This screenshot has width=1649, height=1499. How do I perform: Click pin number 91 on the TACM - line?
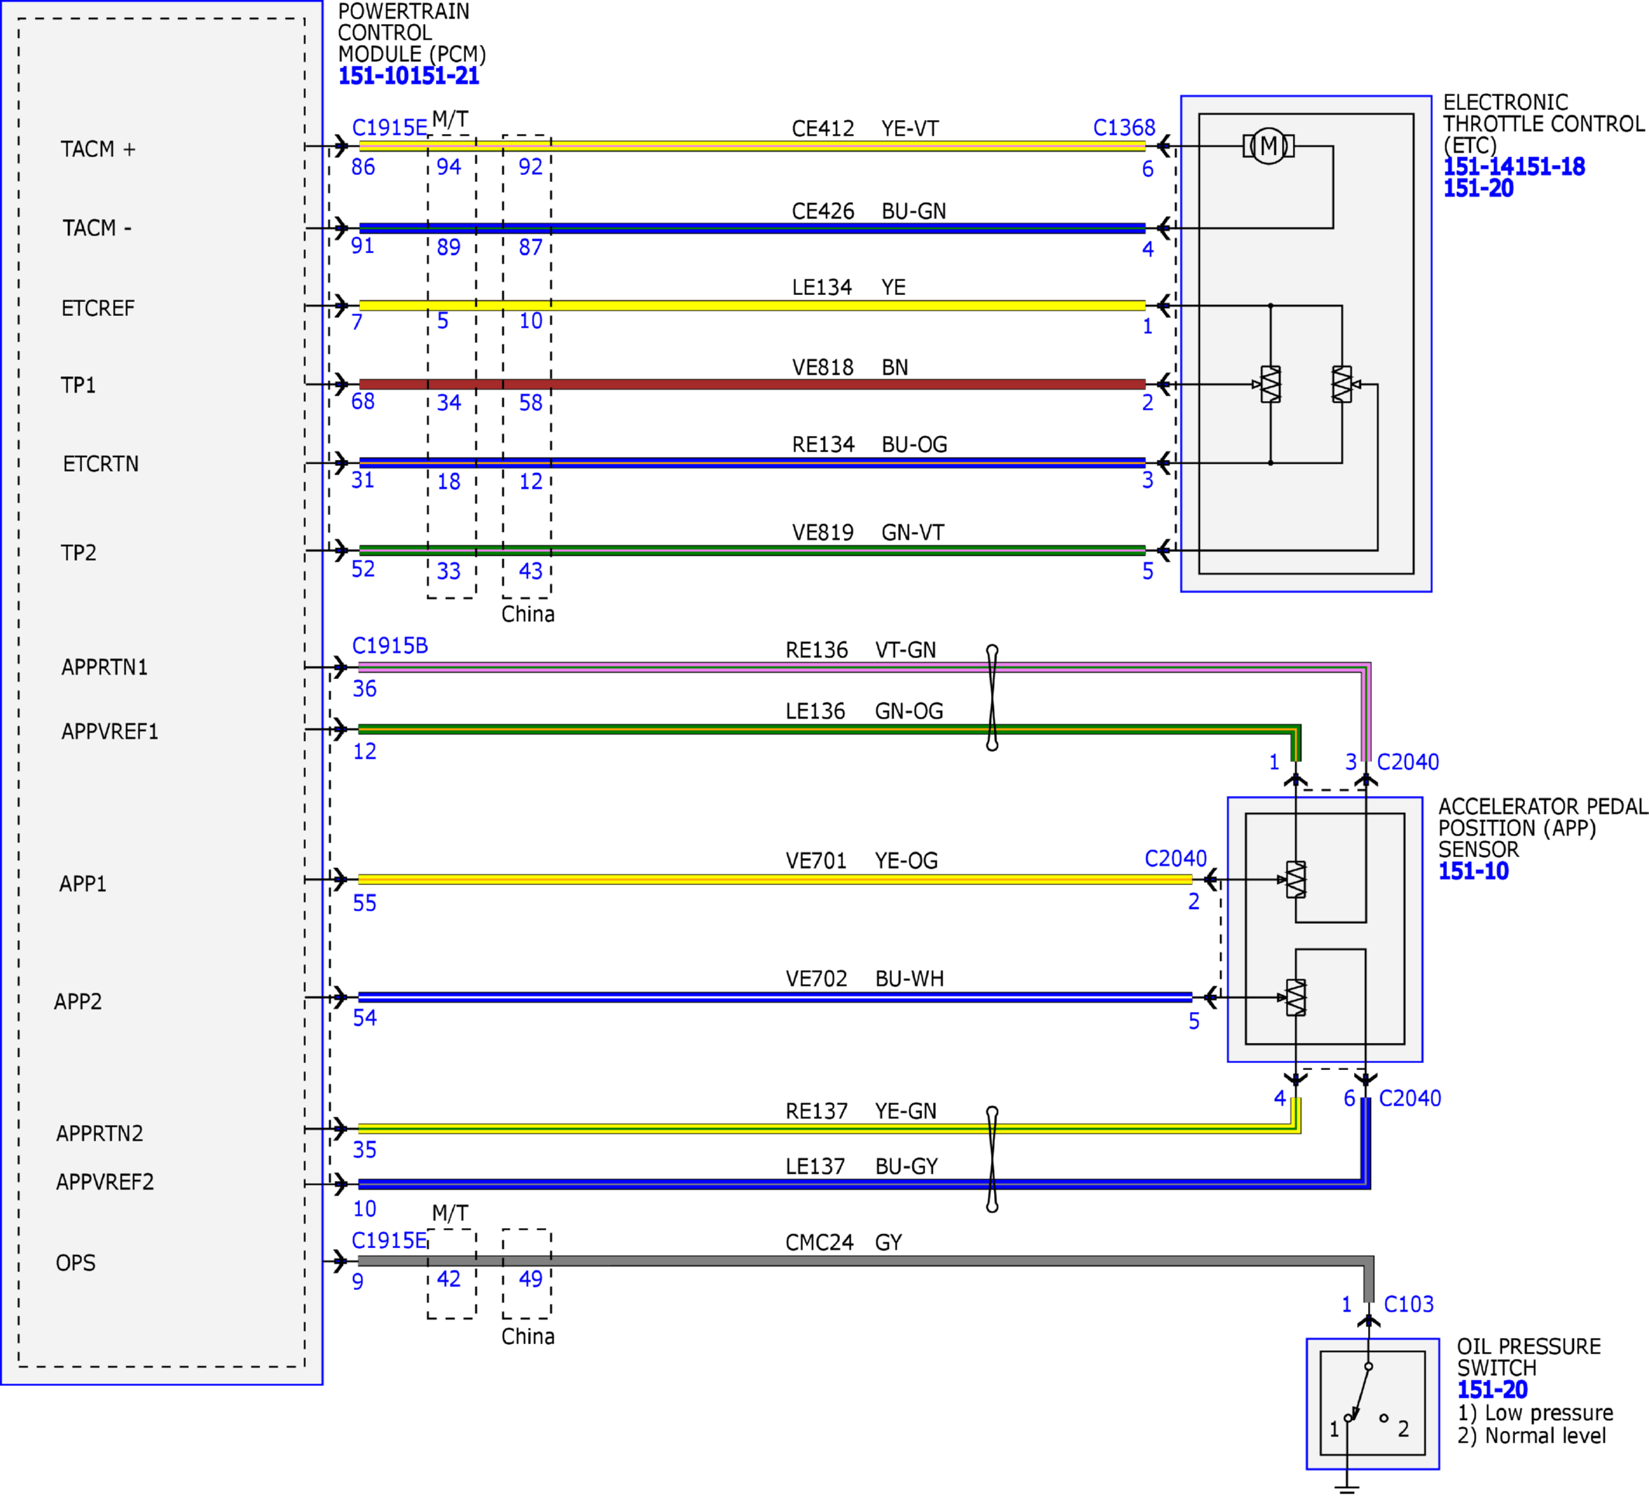(362, 245)
